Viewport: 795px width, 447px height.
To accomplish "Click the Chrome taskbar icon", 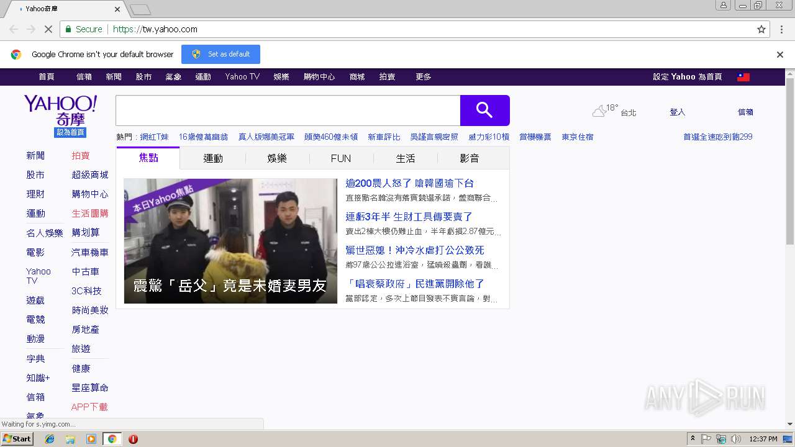I will tap(112, 439).
